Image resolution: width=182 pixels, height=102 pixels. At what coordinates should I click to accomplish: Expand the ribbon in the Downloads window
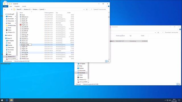(x=178, y=29)
